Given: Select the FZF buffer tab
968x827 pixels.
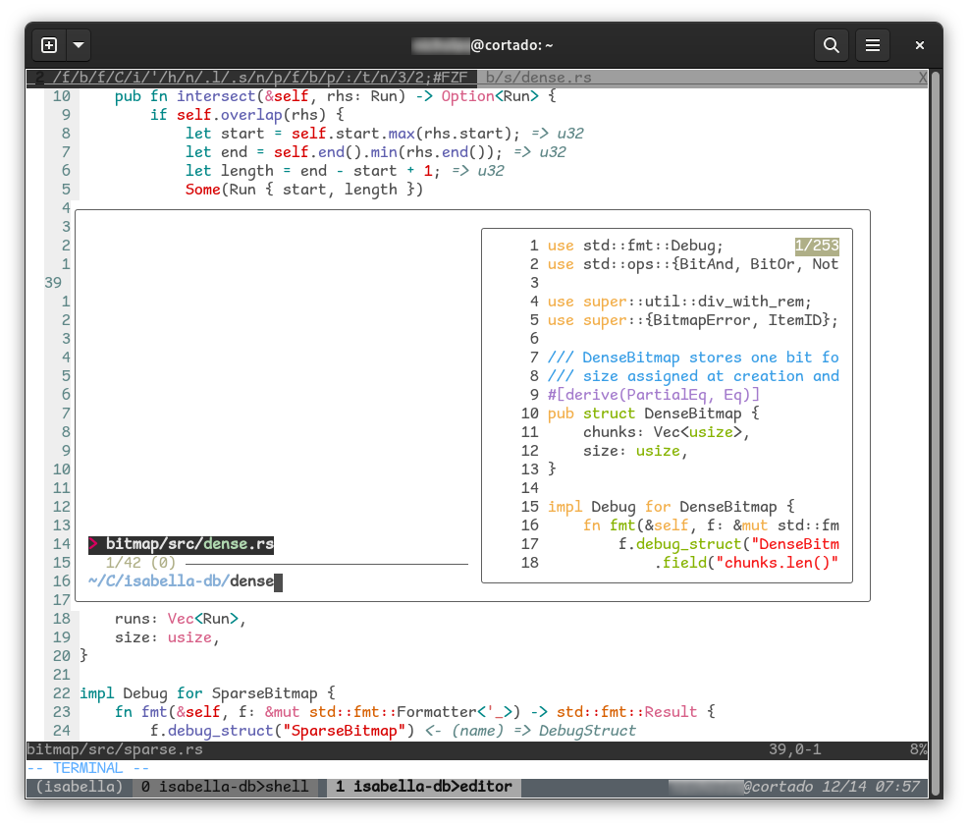Looking at the screenshot, I should [252, 78].
